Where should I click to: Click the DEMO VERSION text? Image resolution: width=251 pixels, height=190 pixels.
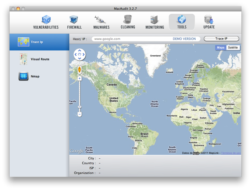[184, 39]
